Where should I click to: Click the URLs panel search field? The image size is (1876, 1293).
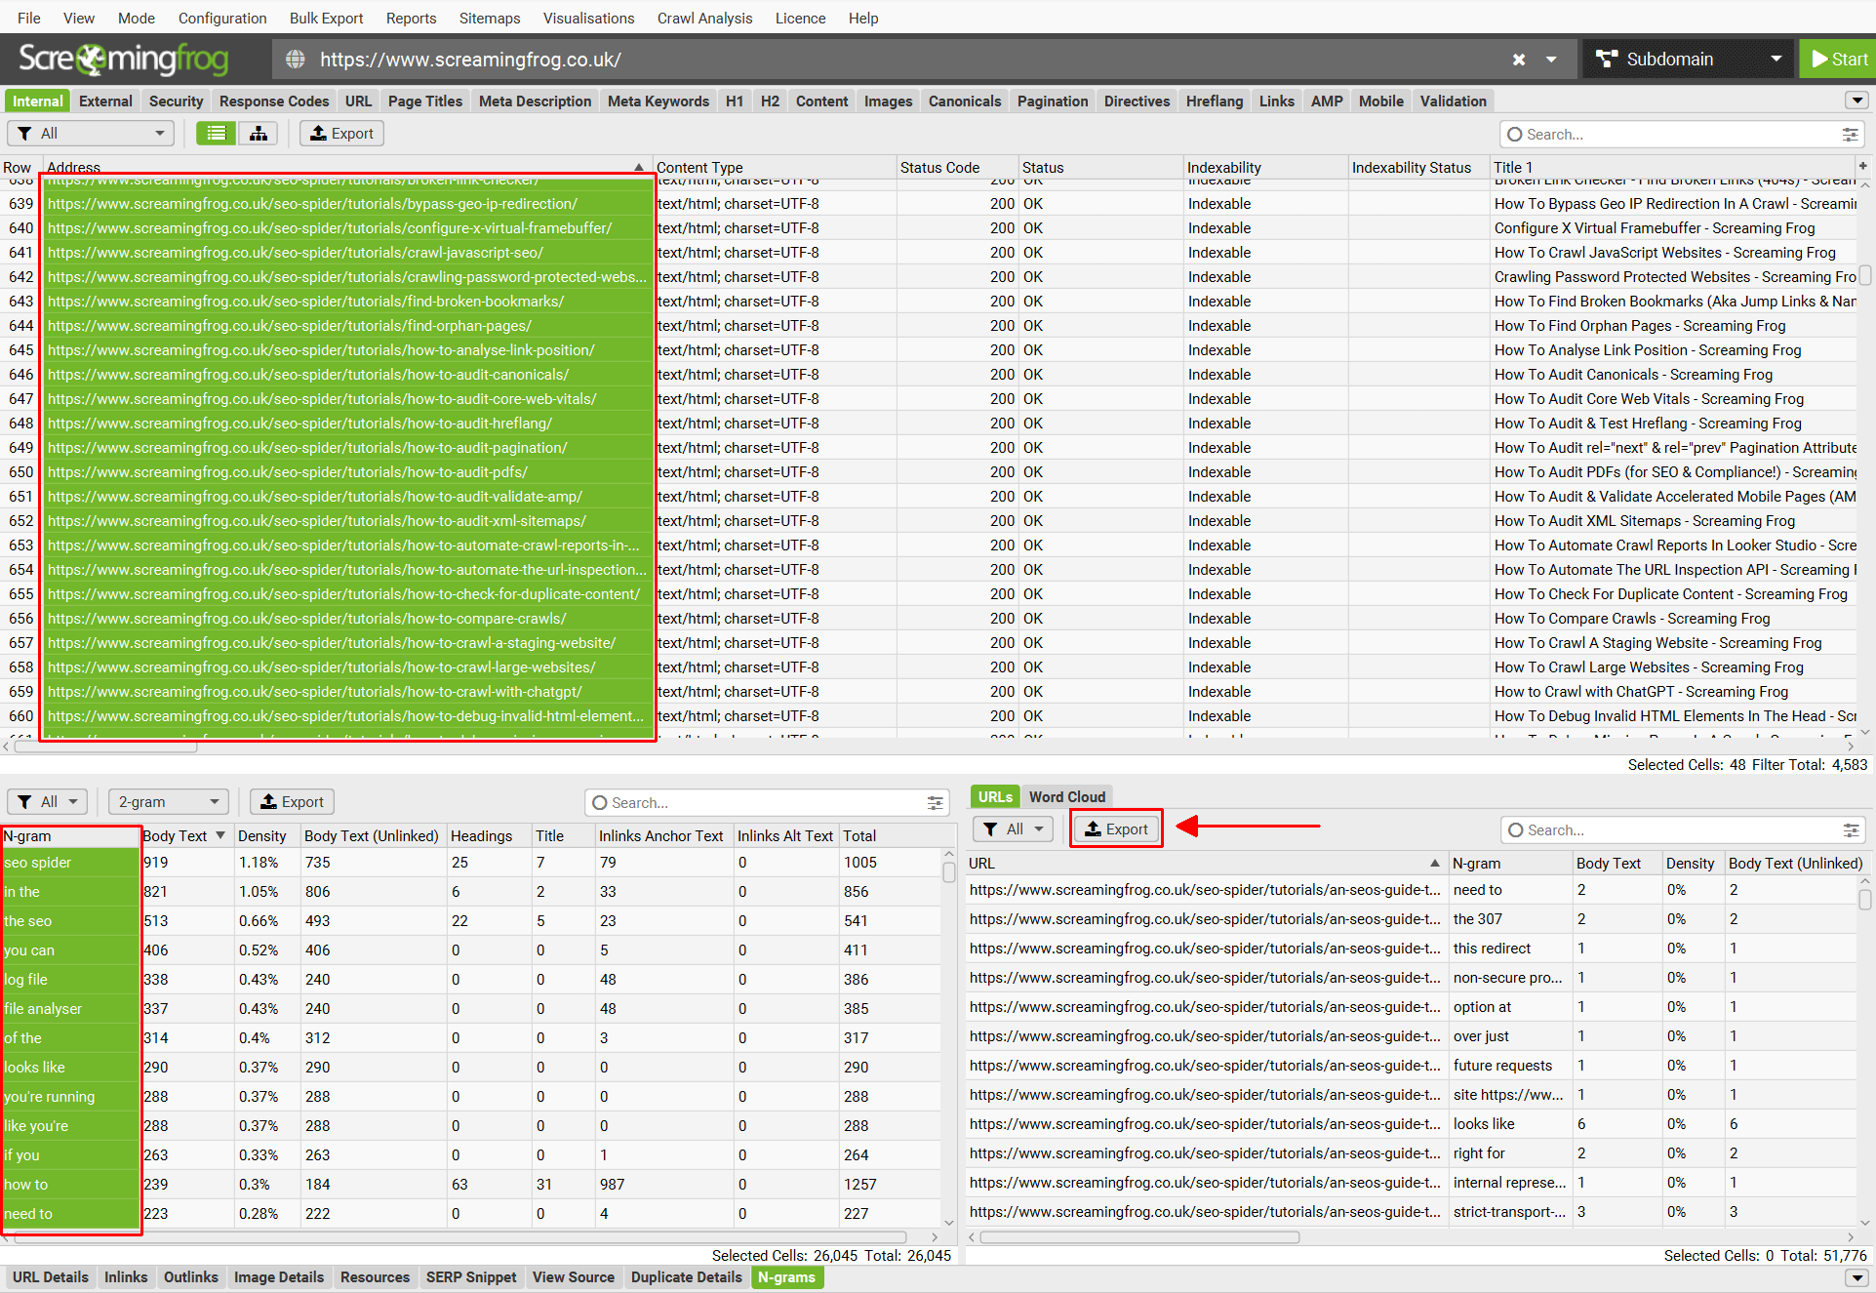tap(1672, 830)
